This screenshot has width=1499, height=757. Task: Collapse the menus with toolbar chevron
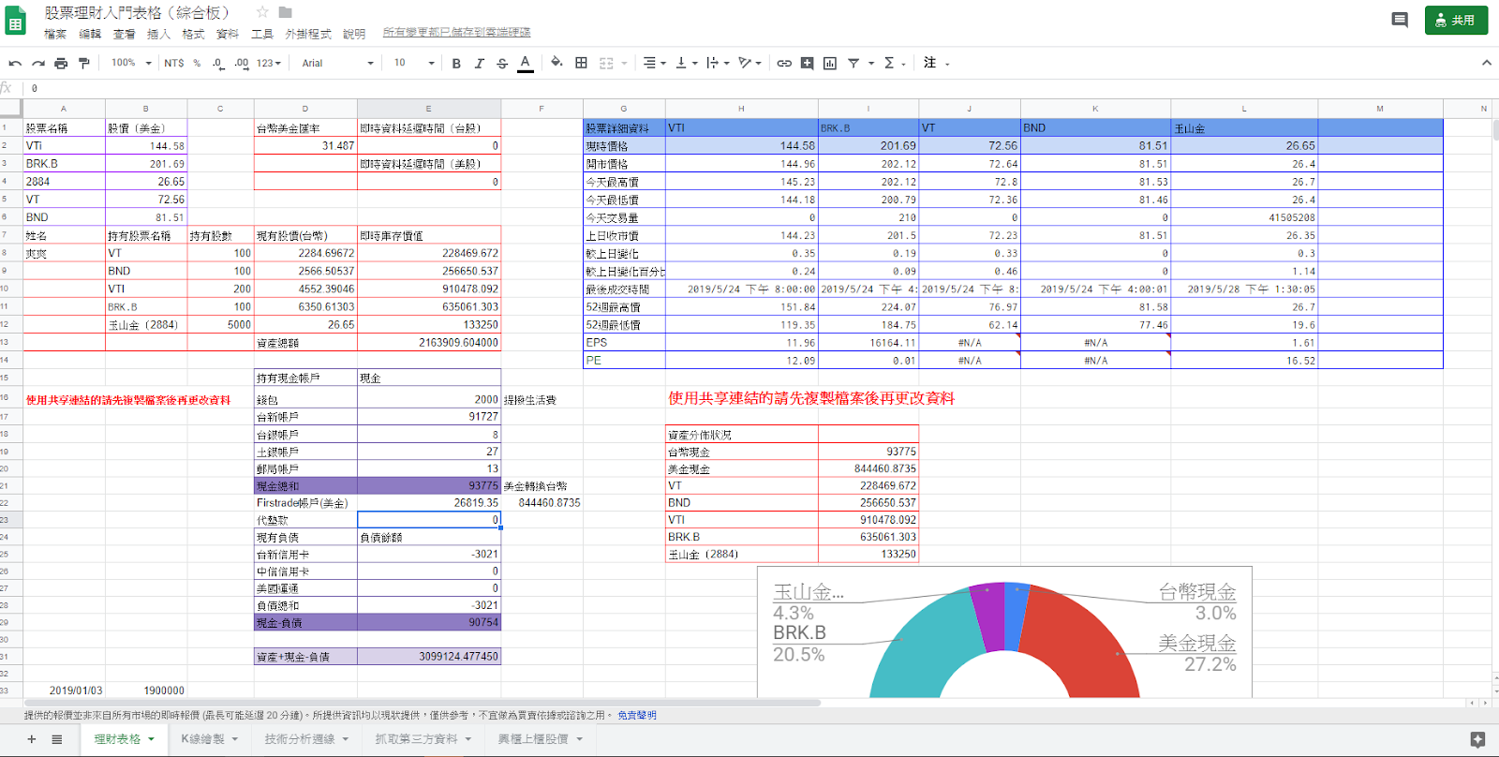[x=1486, y=63]
